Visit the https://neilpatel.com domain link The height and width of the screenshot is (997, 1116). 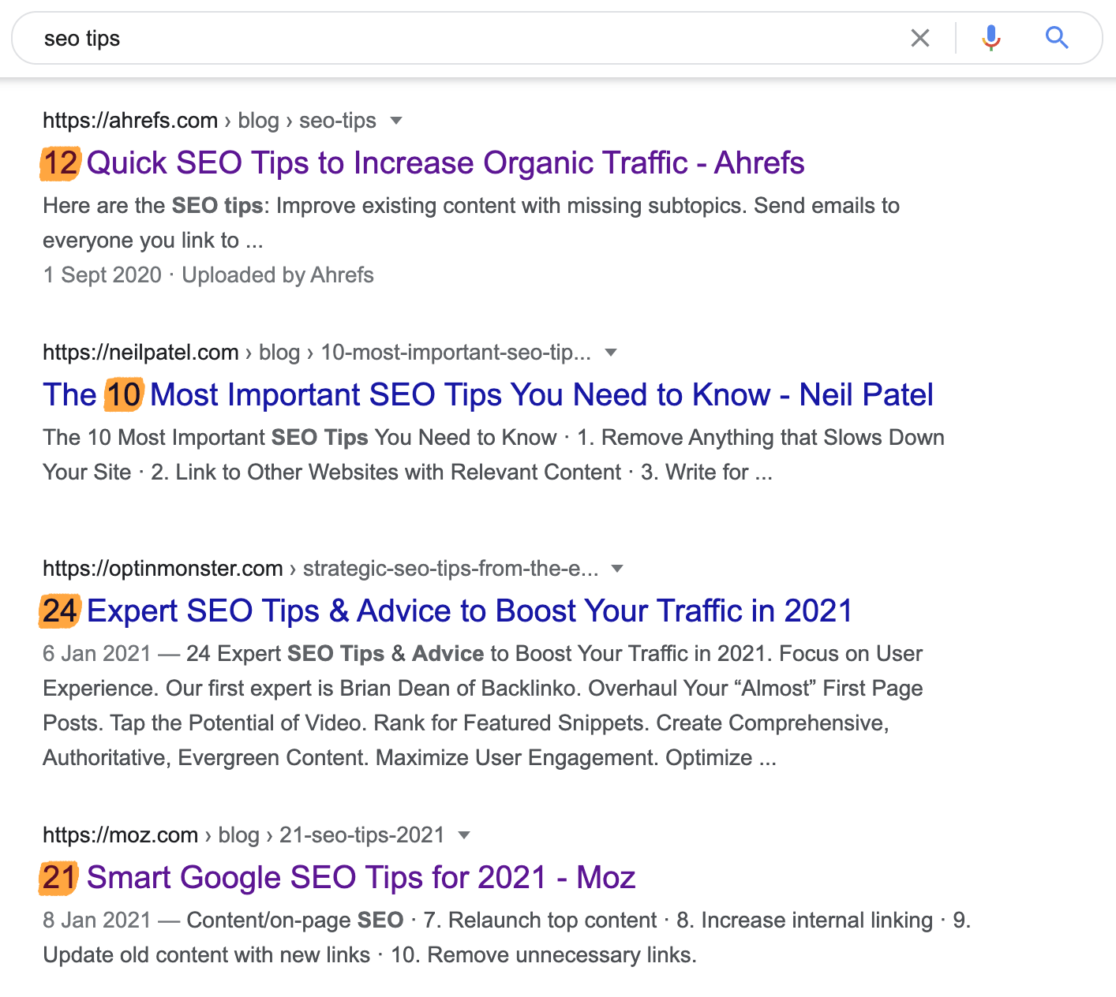point(140,352)
